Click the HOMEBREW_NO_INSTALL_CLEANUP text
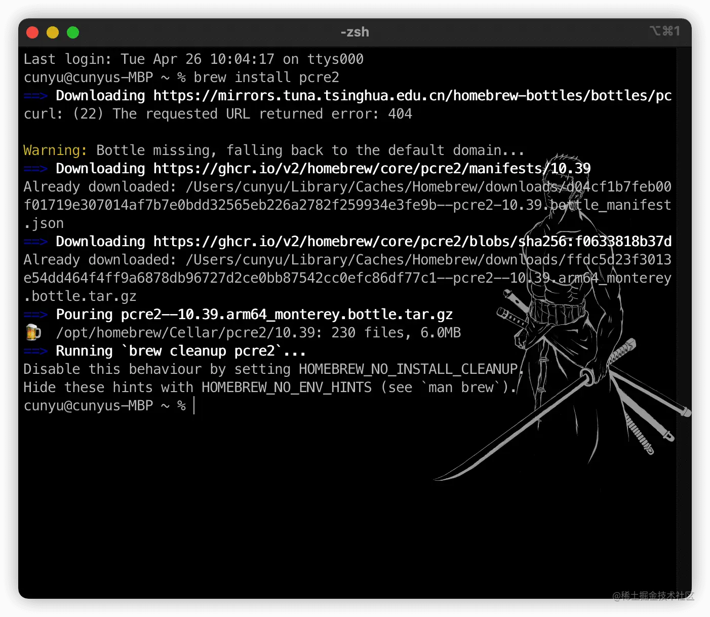 coord(408,369)
